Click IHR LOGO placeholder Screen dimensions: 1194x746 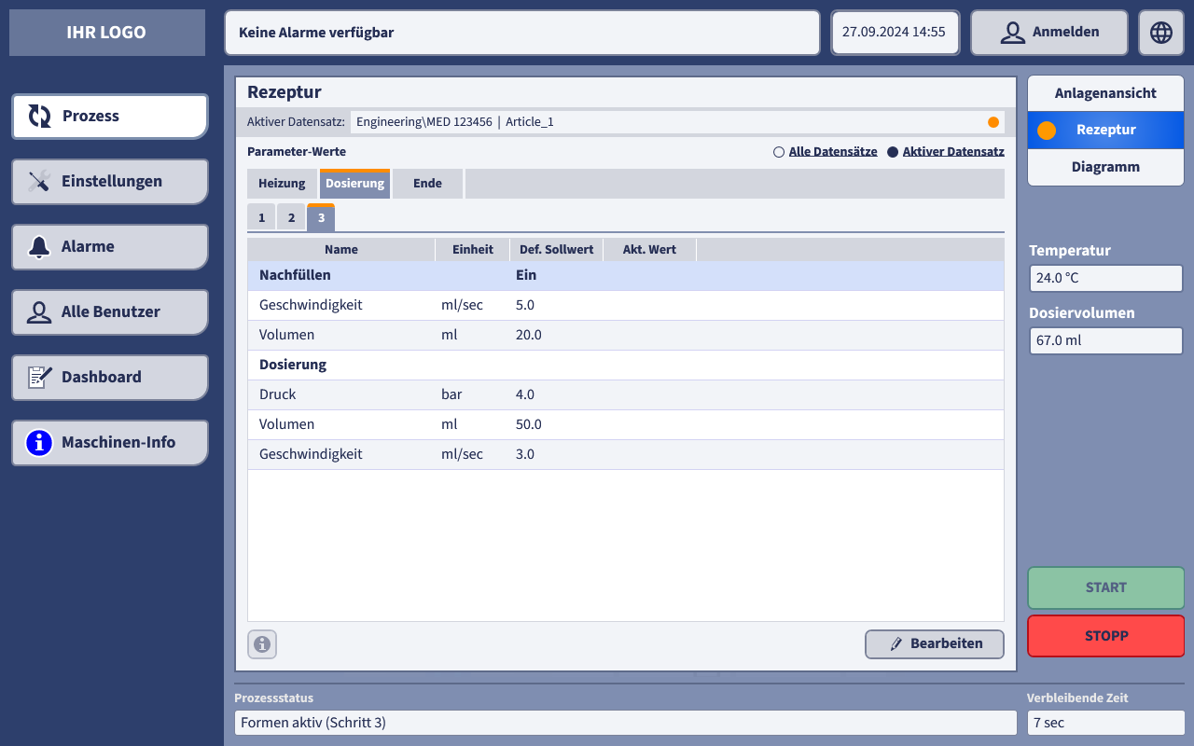click(107, 33)
